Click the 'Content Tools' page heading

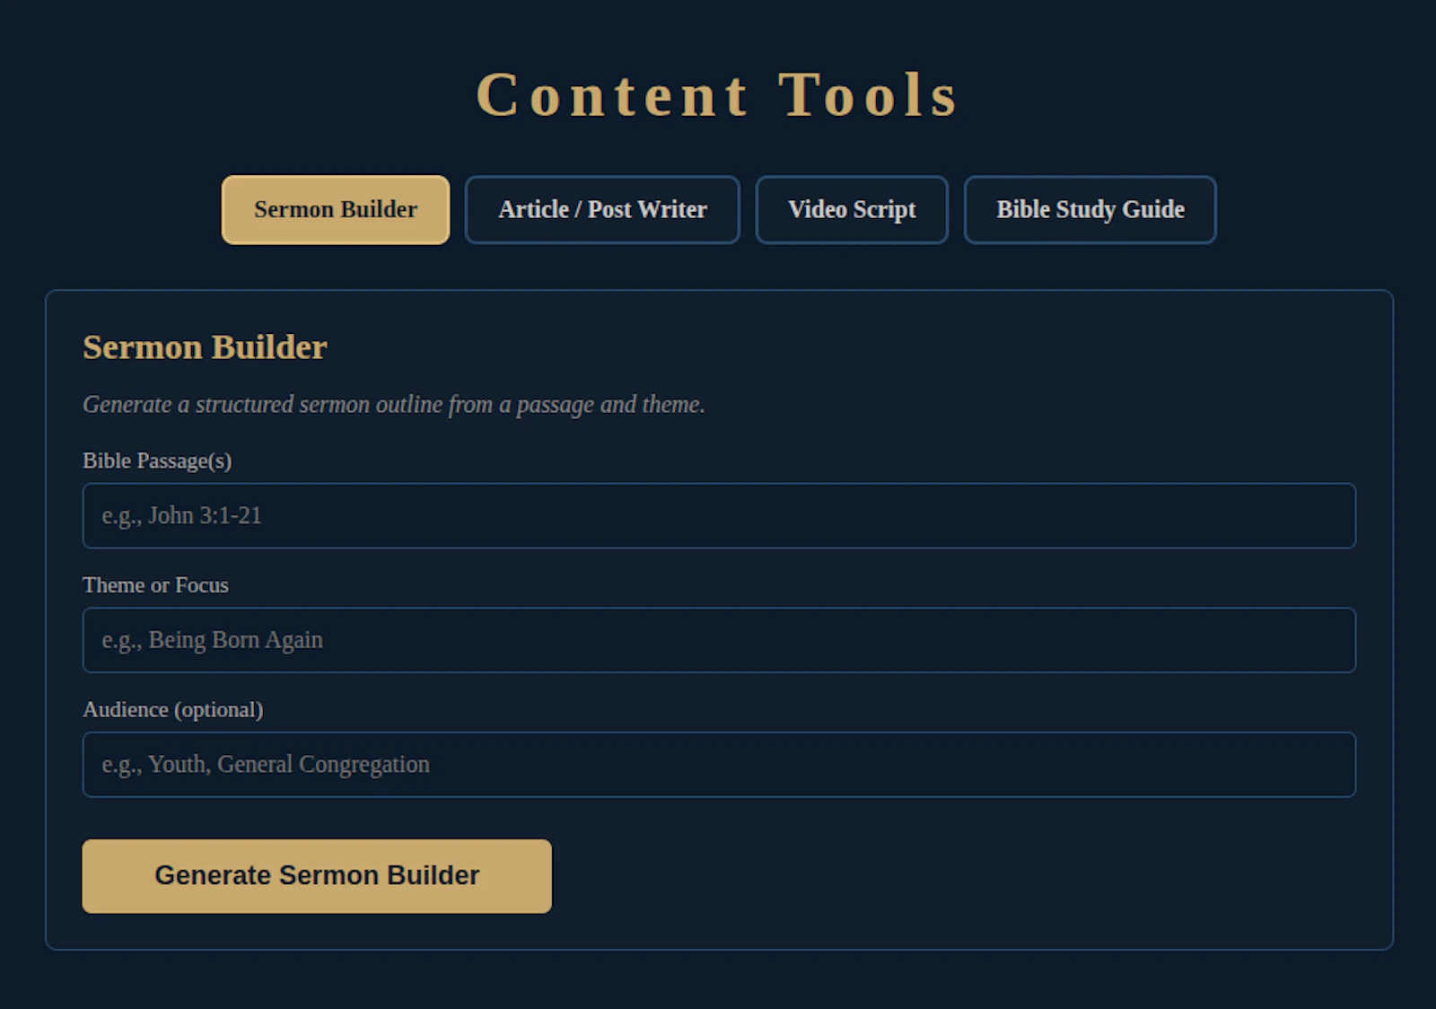click(x=718, y=95)
